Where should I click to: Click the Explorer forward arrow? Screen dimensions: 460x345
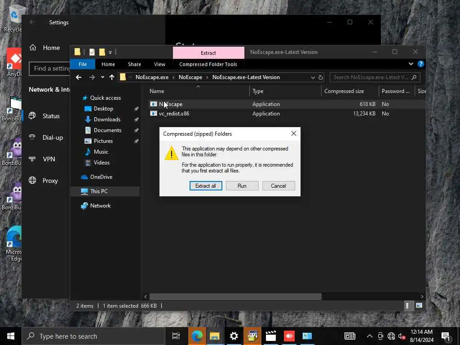pyautogui.click(x=92, y=77)
